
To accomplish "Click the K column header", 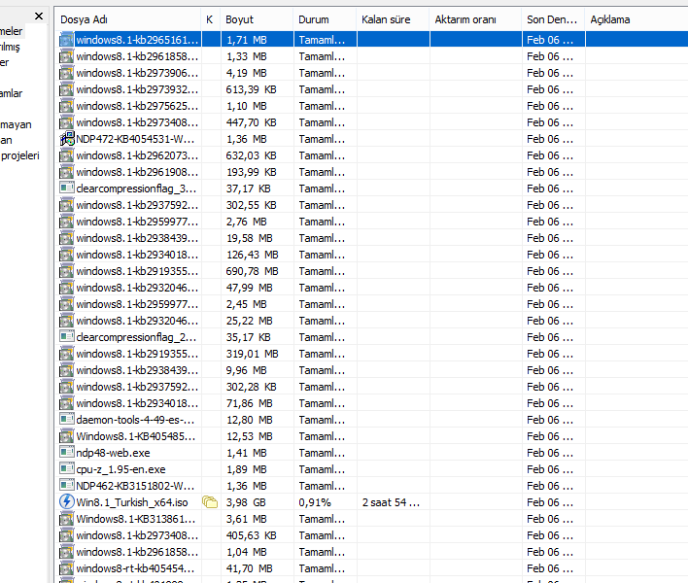I will 211,19.
